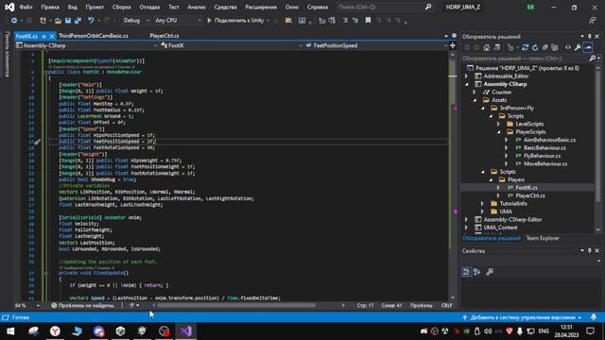Expand the UMA folder
The height and width of the screenshot is (340, 605).
(x=482, y=212)
